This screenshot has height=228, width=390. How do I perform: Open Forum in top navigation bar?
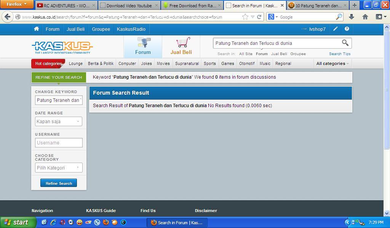53,29
